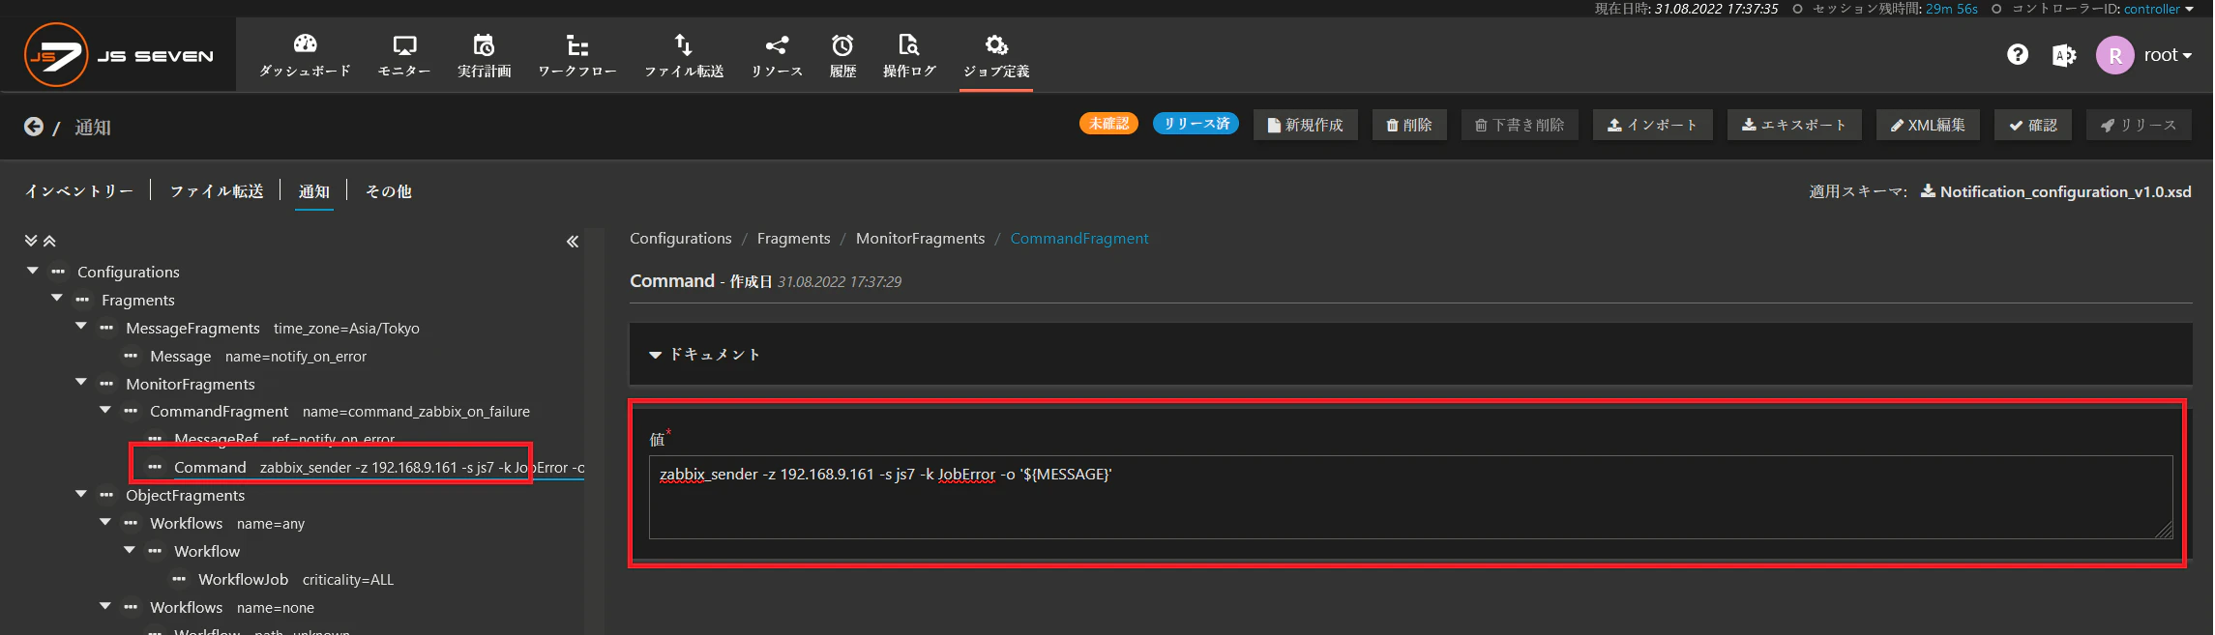Collapse the Workflow node under name=any
This screenshot has height=635, width=2215.
(130, 550)
